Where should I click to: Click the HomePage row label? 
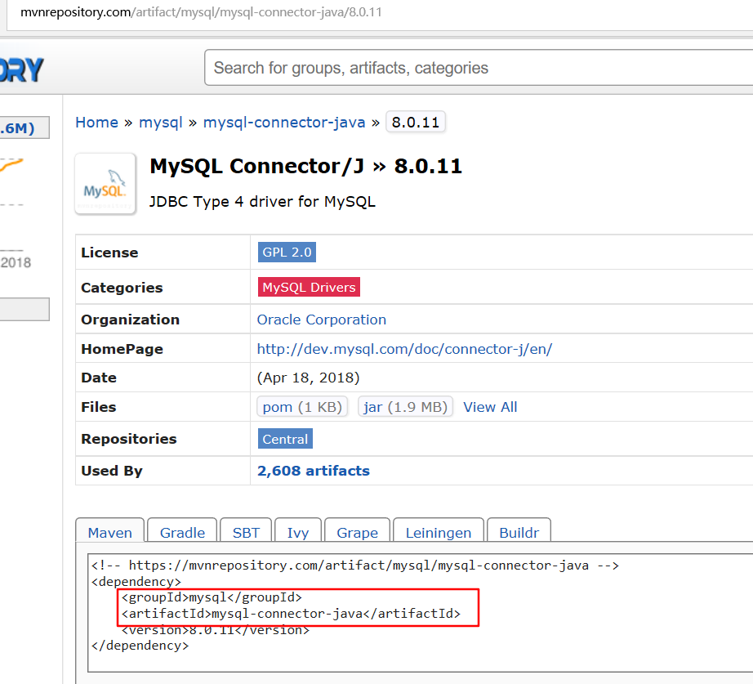122,349
